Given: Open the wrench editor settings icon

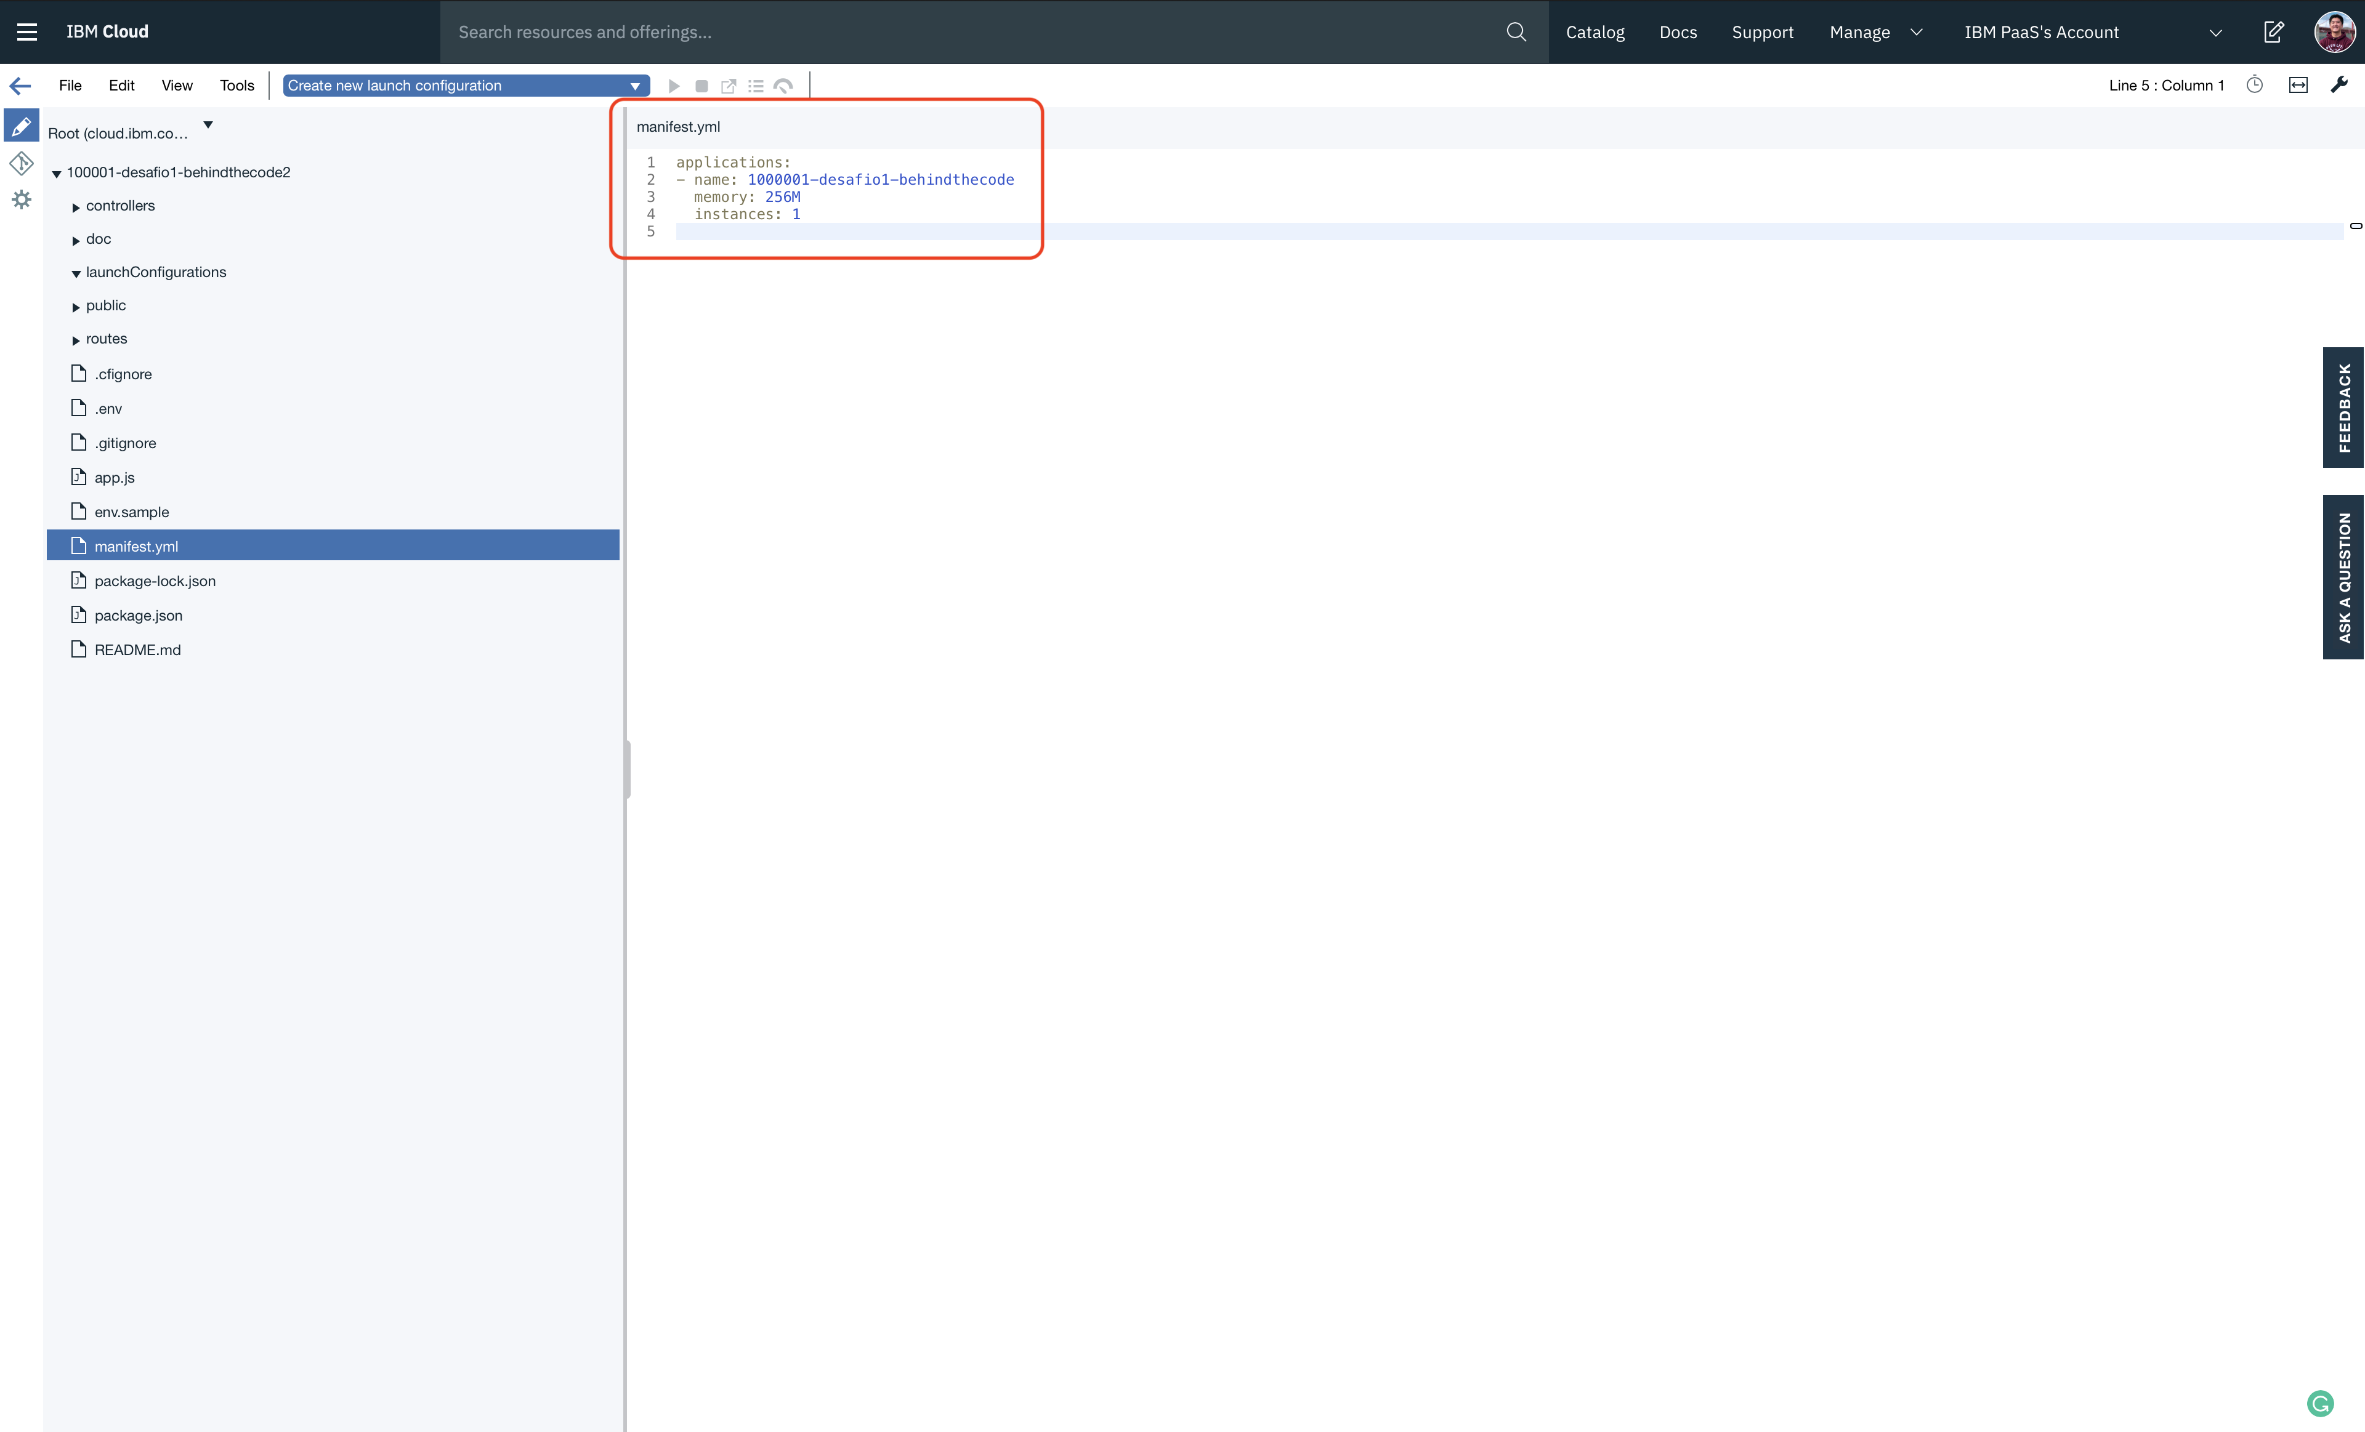Looking at the screenshot, I should (2339, 86).
